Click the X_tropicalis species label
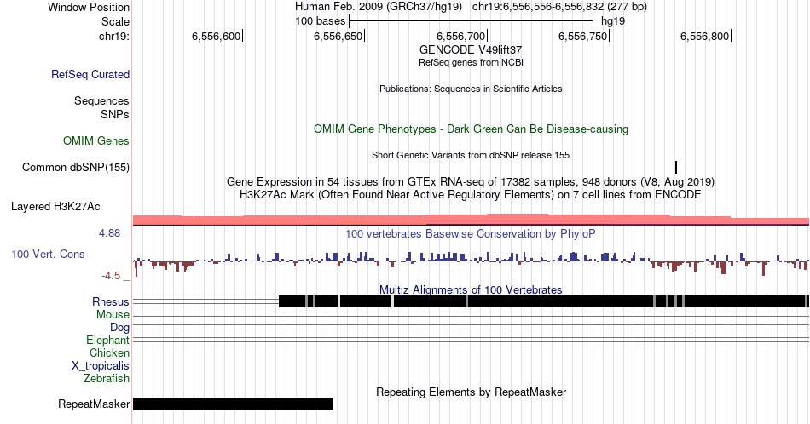 coord(101,366)
